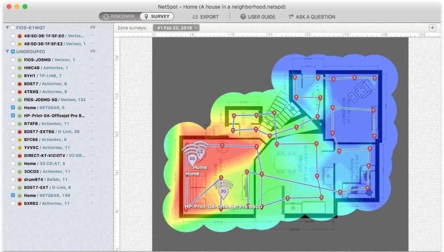
Task: Uncheck the Home NETGEAR 5 checkbox
Action: click(x=13, y=107)
